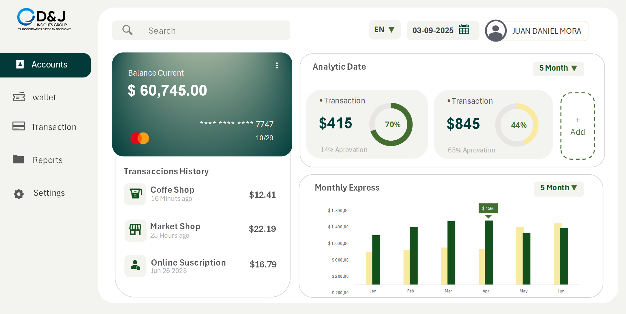Open the Reports folder icon
The height and width of the screenshot is (314, 626).
19,160
